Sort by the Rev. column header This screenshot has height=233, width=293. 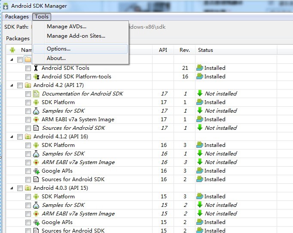pos(185,50)
